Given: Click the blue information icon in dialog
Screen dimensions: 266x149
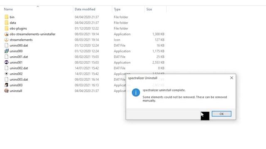Looking at the screenshot, I should point(136,92).
